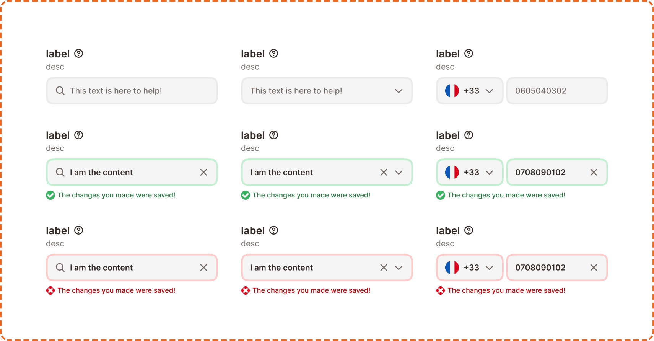Click the red error icon below the red-bordered phone field
The width and height of the screenshot is (654, 341).
441,290
